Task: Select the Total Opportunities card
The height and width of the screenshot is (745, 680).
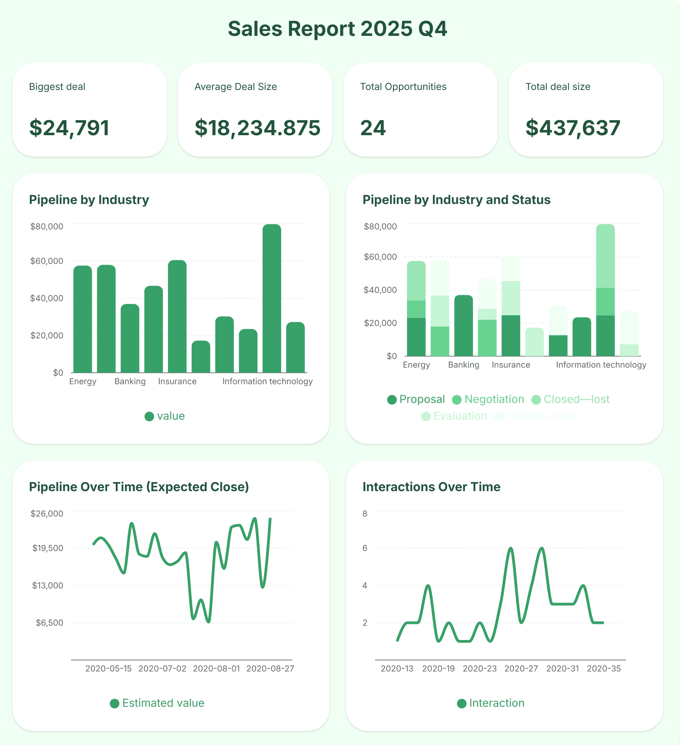Action: tap(420, 110)
